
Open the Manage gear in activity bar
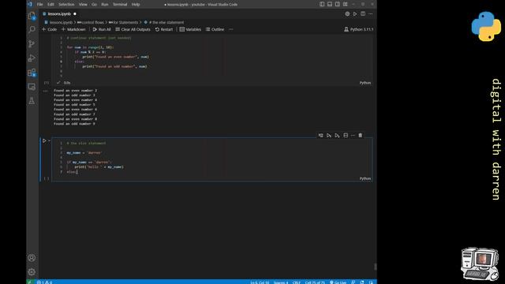(32, 271)
